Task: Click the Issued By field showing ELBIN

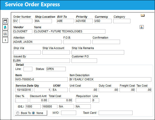Action: pos(41,61)
